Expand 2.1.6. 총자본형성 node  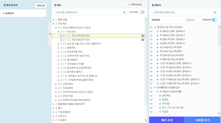click(x=58, y=60)
